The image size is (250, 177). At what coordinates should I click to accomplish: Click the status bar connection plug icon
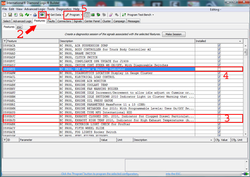tap(245, 174)
